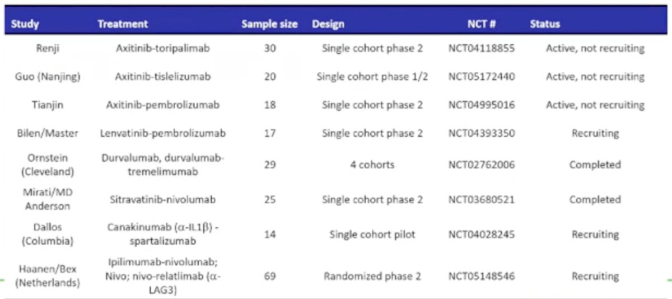This screenshot has width=672, height=299.
Task: Click Randomized phase 2 design cell
Action: tap(372, 276)
